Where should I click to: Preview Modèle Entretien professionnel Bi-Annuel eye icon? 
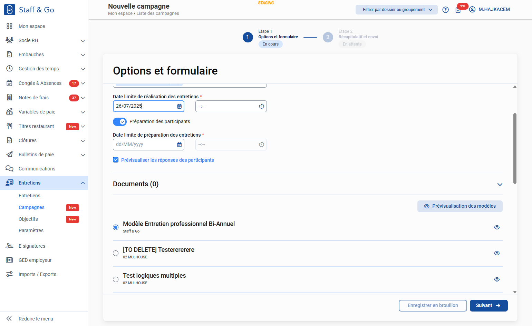[x=497, y=227]
